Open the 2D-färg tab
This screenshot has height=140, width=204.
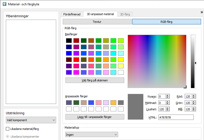tap(125, 14)
